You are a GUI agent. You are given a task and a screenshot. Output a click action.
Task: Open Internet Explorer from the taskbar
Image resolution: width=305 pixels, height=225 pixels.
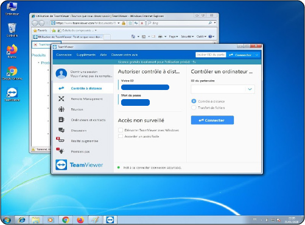pos(22,220)
